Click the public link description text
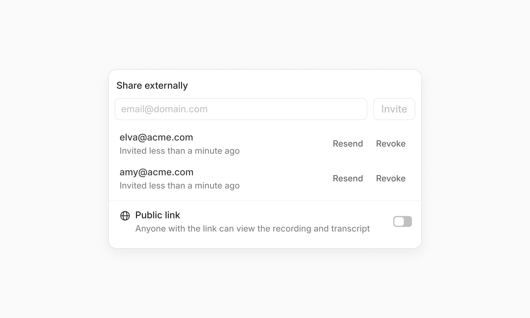 coord(253,228)
